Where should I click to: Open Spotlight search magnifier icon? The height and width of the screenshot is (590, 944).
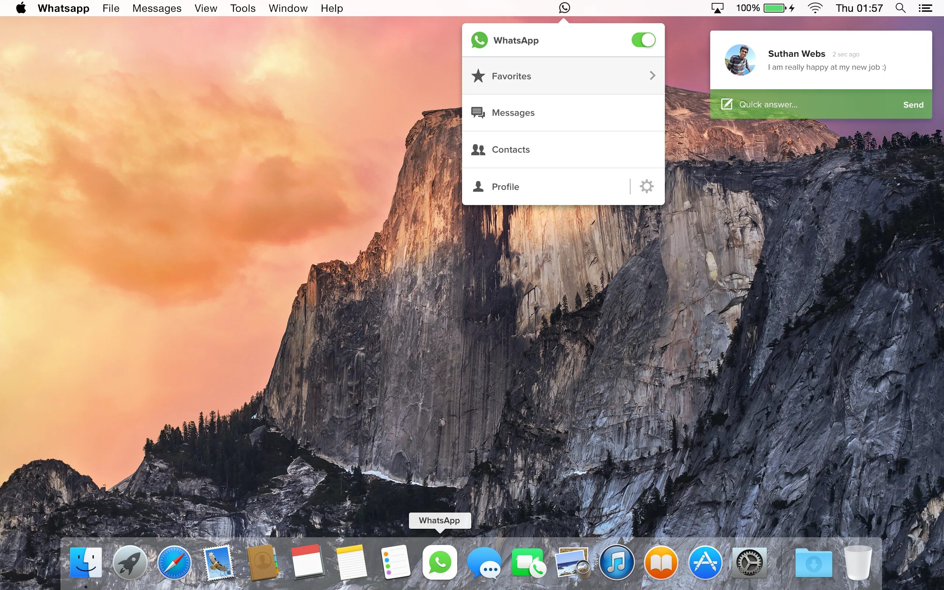900,8
